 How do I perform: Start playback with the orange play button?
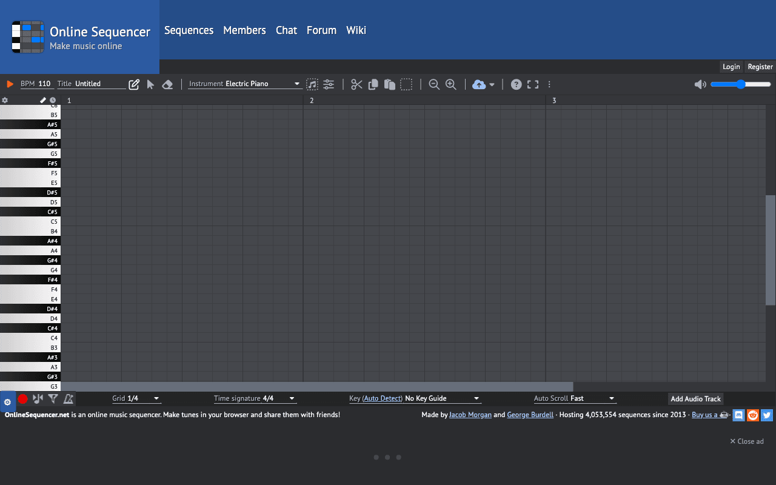10,84
